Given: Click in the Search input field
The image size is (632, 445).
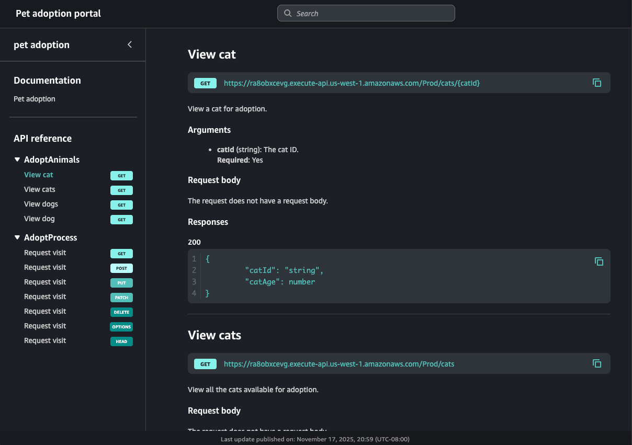Looking at the screenshot, I should point(371,14).
